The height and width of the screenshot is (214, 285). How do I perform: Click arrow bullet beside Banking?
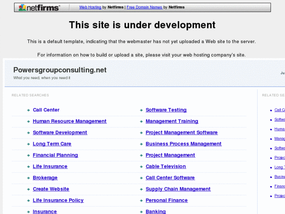click(141, 212)
